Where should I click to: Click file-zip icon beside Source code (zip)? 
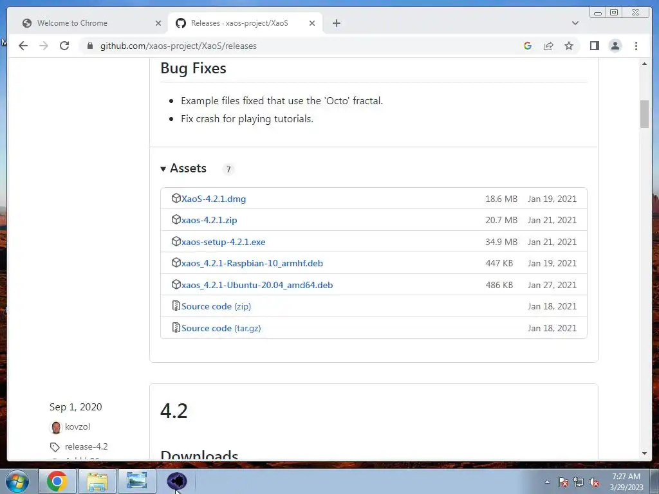(176, 306)
